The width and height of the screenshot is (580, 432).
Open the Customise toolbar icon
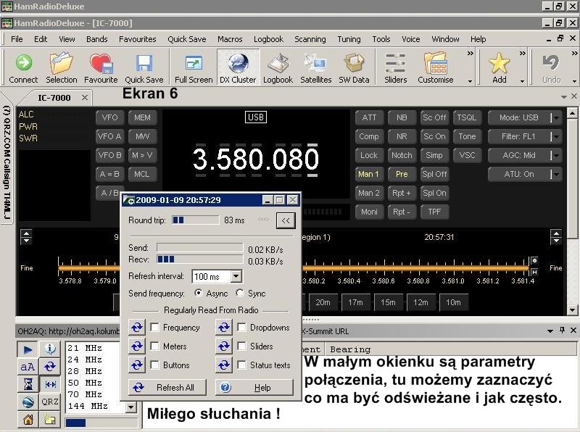click(x=436, y=68)
